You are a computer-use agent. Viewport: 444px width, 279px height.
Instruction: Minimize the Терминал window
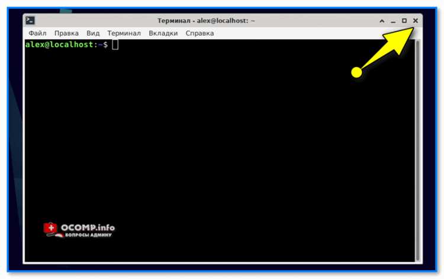click(393, 21)
